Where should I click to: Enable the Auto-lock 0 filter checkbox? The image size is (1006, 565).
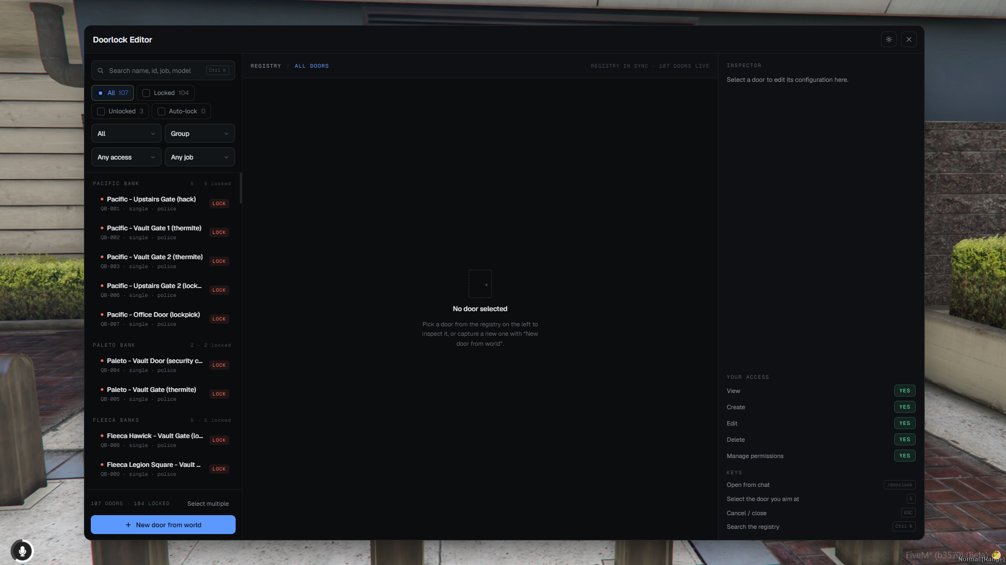click(162, 111)
